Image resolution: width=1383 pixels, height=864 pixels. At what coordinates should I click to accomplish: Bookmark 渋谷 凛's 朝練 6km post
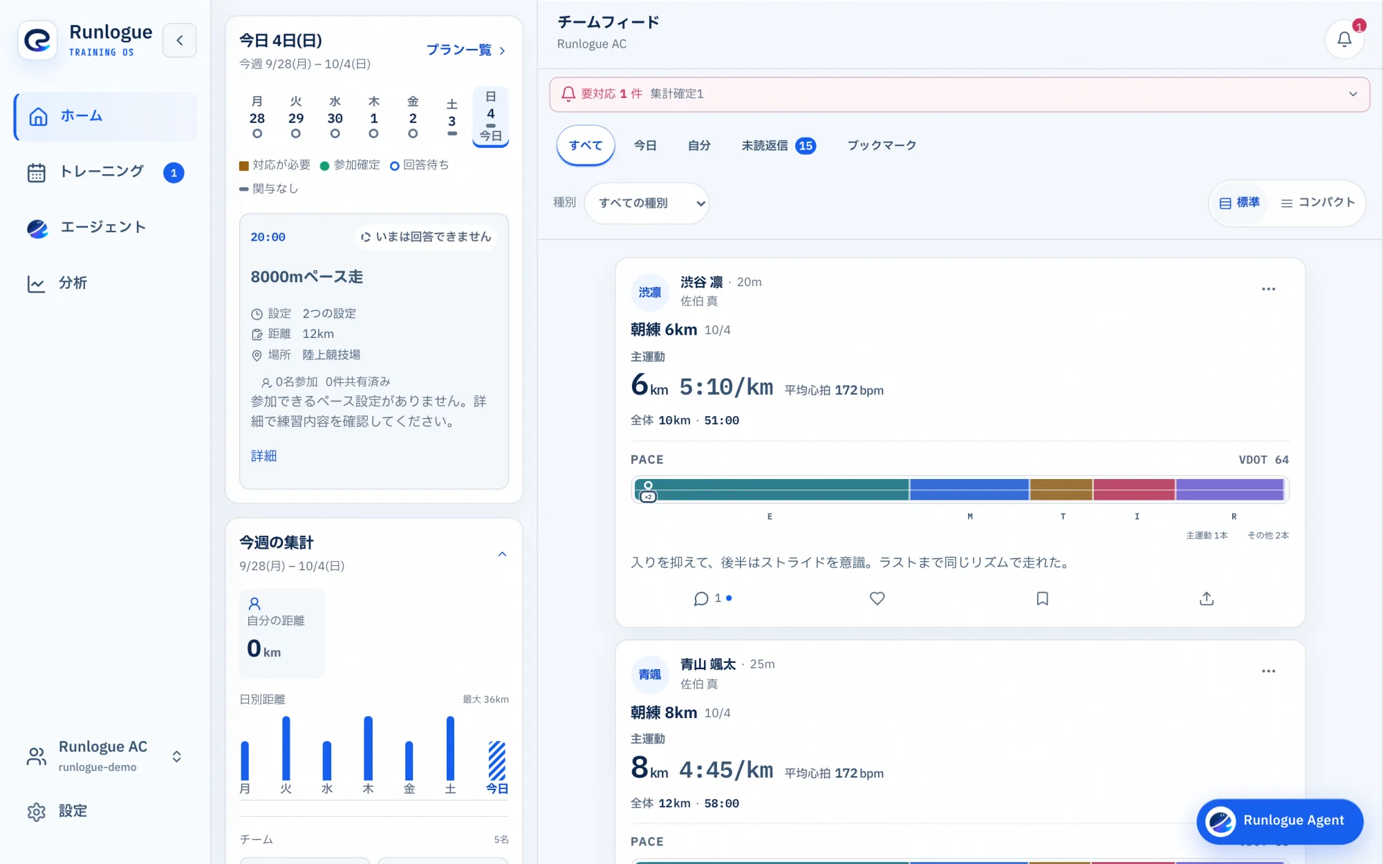click(x=1042, y=599)
